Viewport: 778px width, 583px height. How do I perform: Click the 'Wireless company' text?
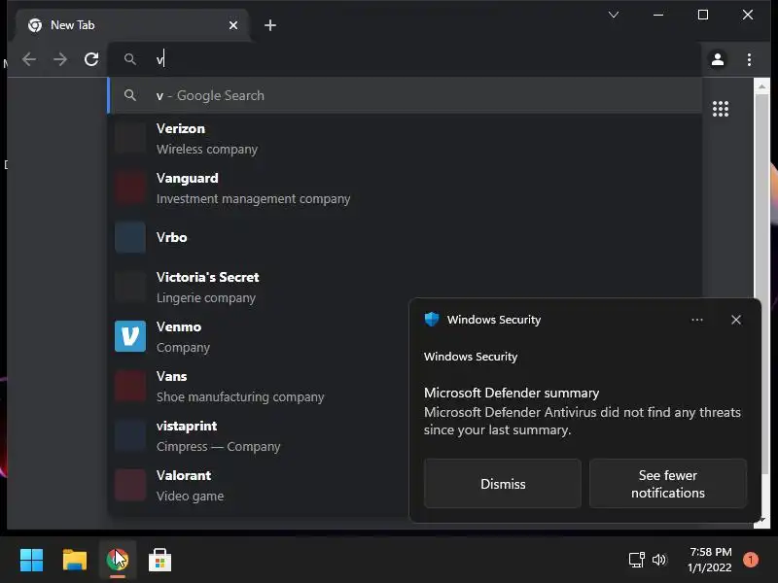click(x=207, y=150)
